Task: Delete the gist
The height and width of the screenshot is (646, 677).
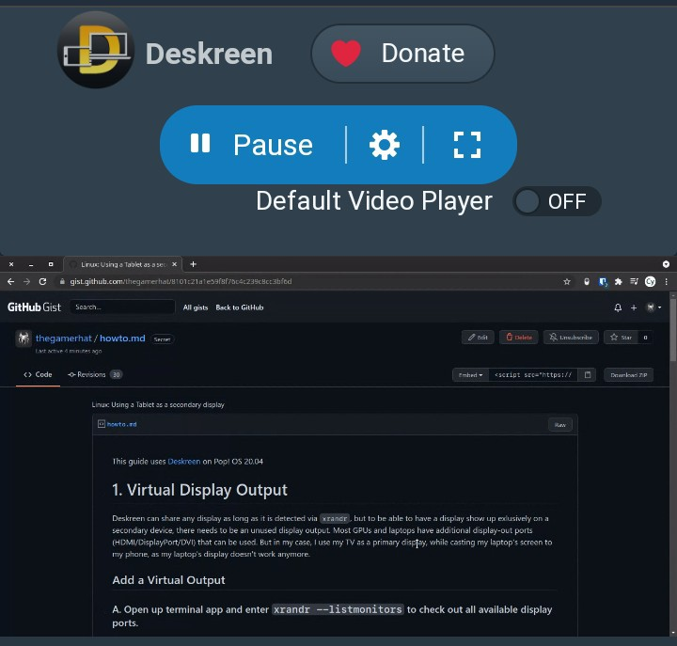Action: pos(518,338)
